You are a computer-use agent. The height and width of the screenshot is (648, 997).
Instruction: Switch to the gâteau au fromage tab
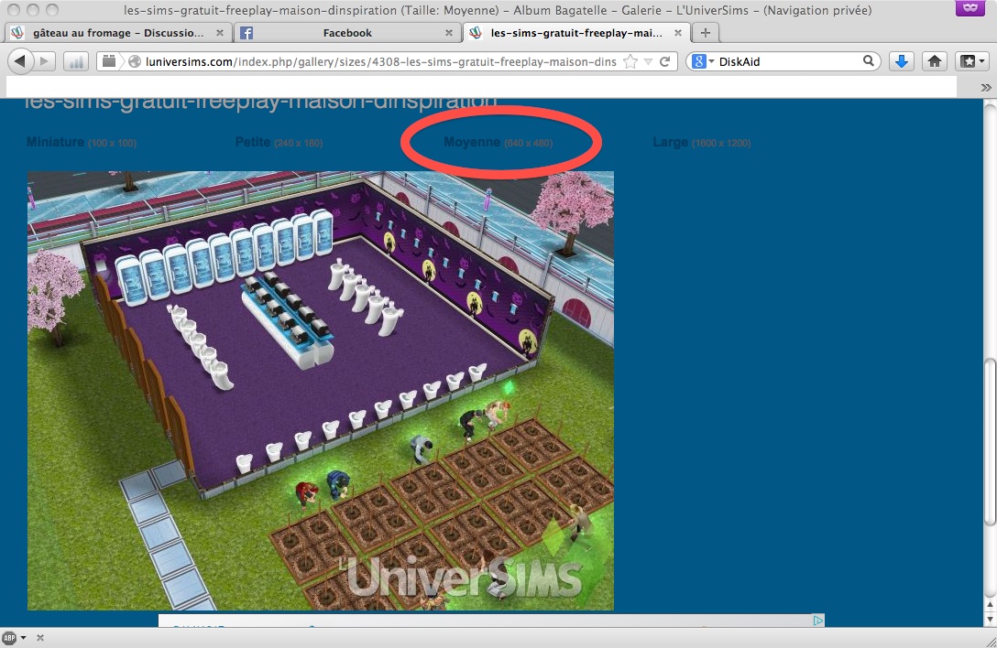coord(117,33)
